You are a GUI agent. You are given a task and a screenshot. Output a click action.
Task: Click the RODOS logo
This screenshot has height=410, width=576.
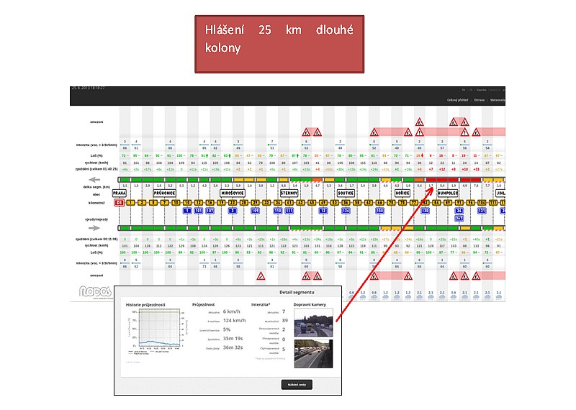point(95,292)
